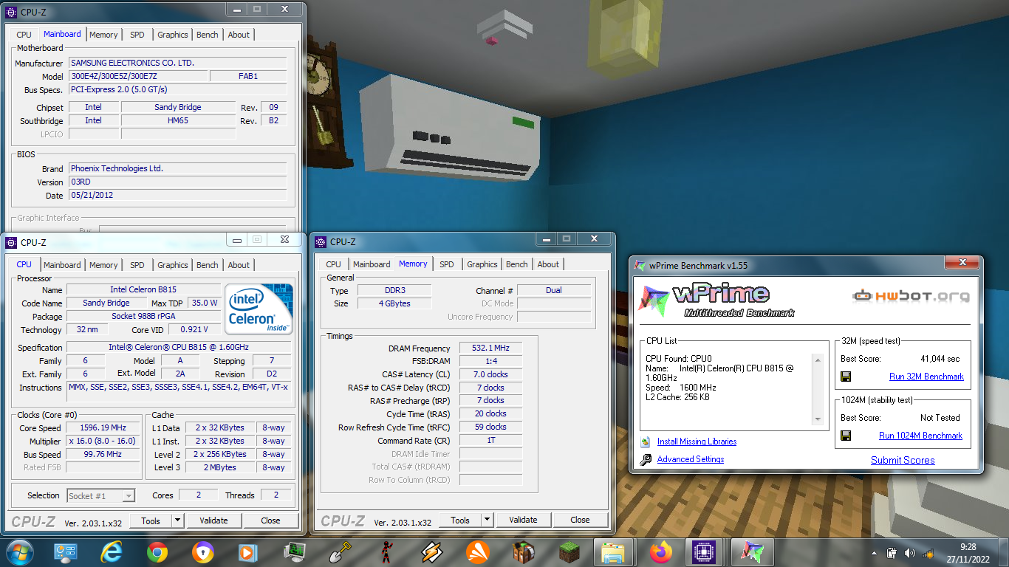Open the media player orange play icon
Viewport: 1009px width, 567px height.
248,552
